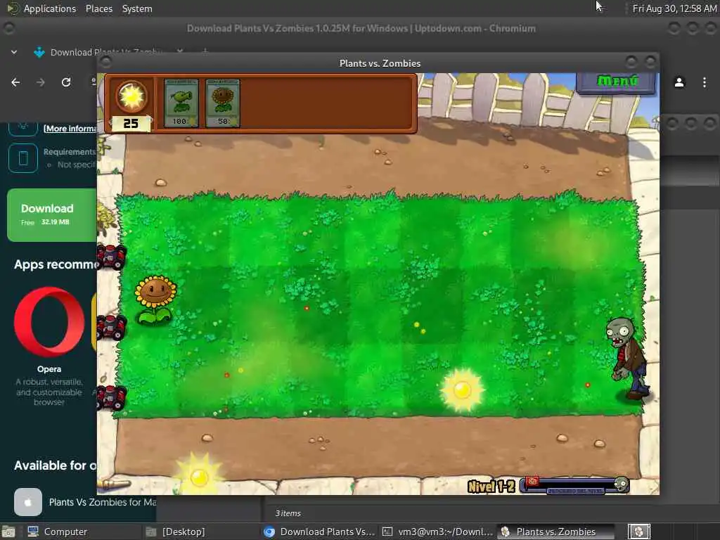
Task: Expand the Chromium tab search dropdown
Action: click(x=14, y=52)
